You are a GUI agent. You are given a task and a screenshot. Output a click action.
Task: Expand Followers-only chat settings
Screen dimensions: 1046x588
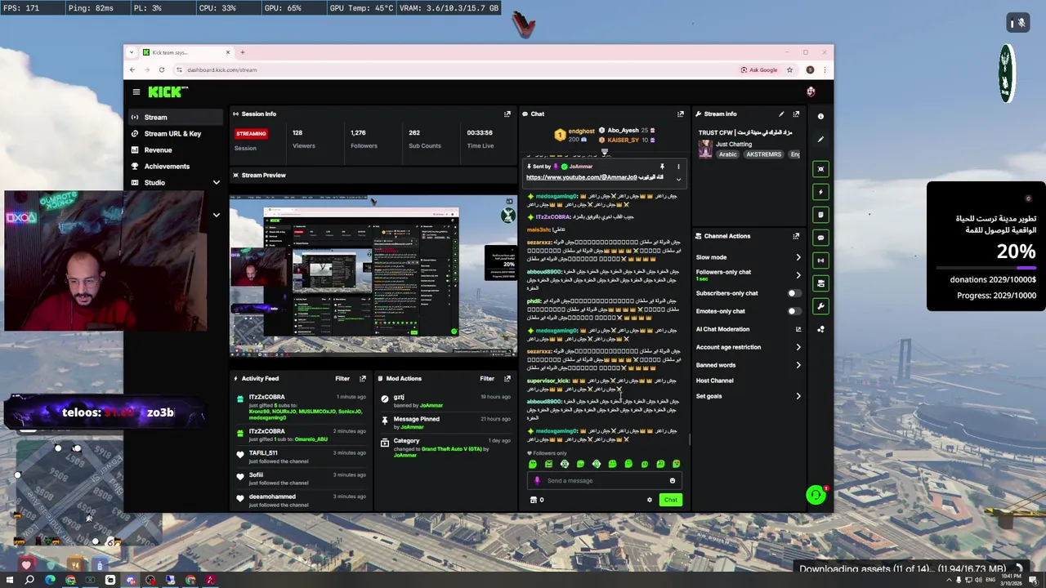pyautogui.click(x=798, y=275)
